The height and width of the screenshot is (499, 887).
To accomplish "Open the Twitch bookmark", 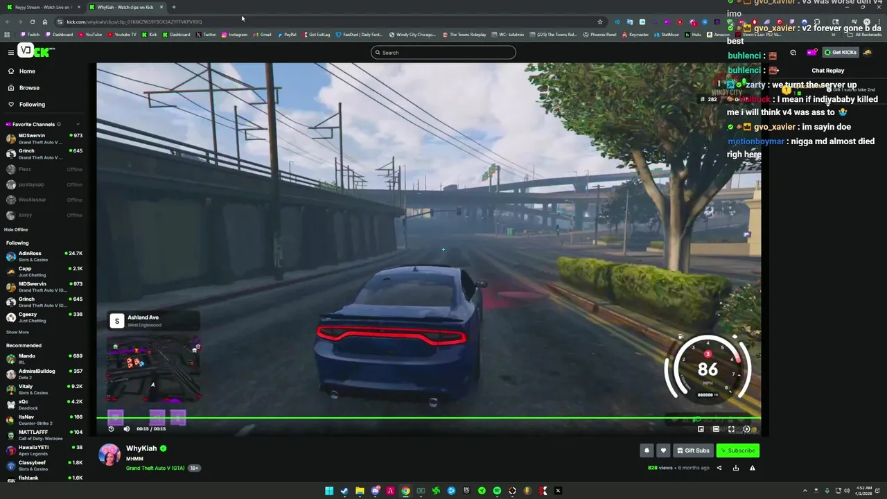I will (30, 35).
